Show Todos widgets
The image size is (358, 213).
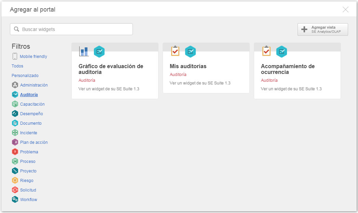coord(17,66)
